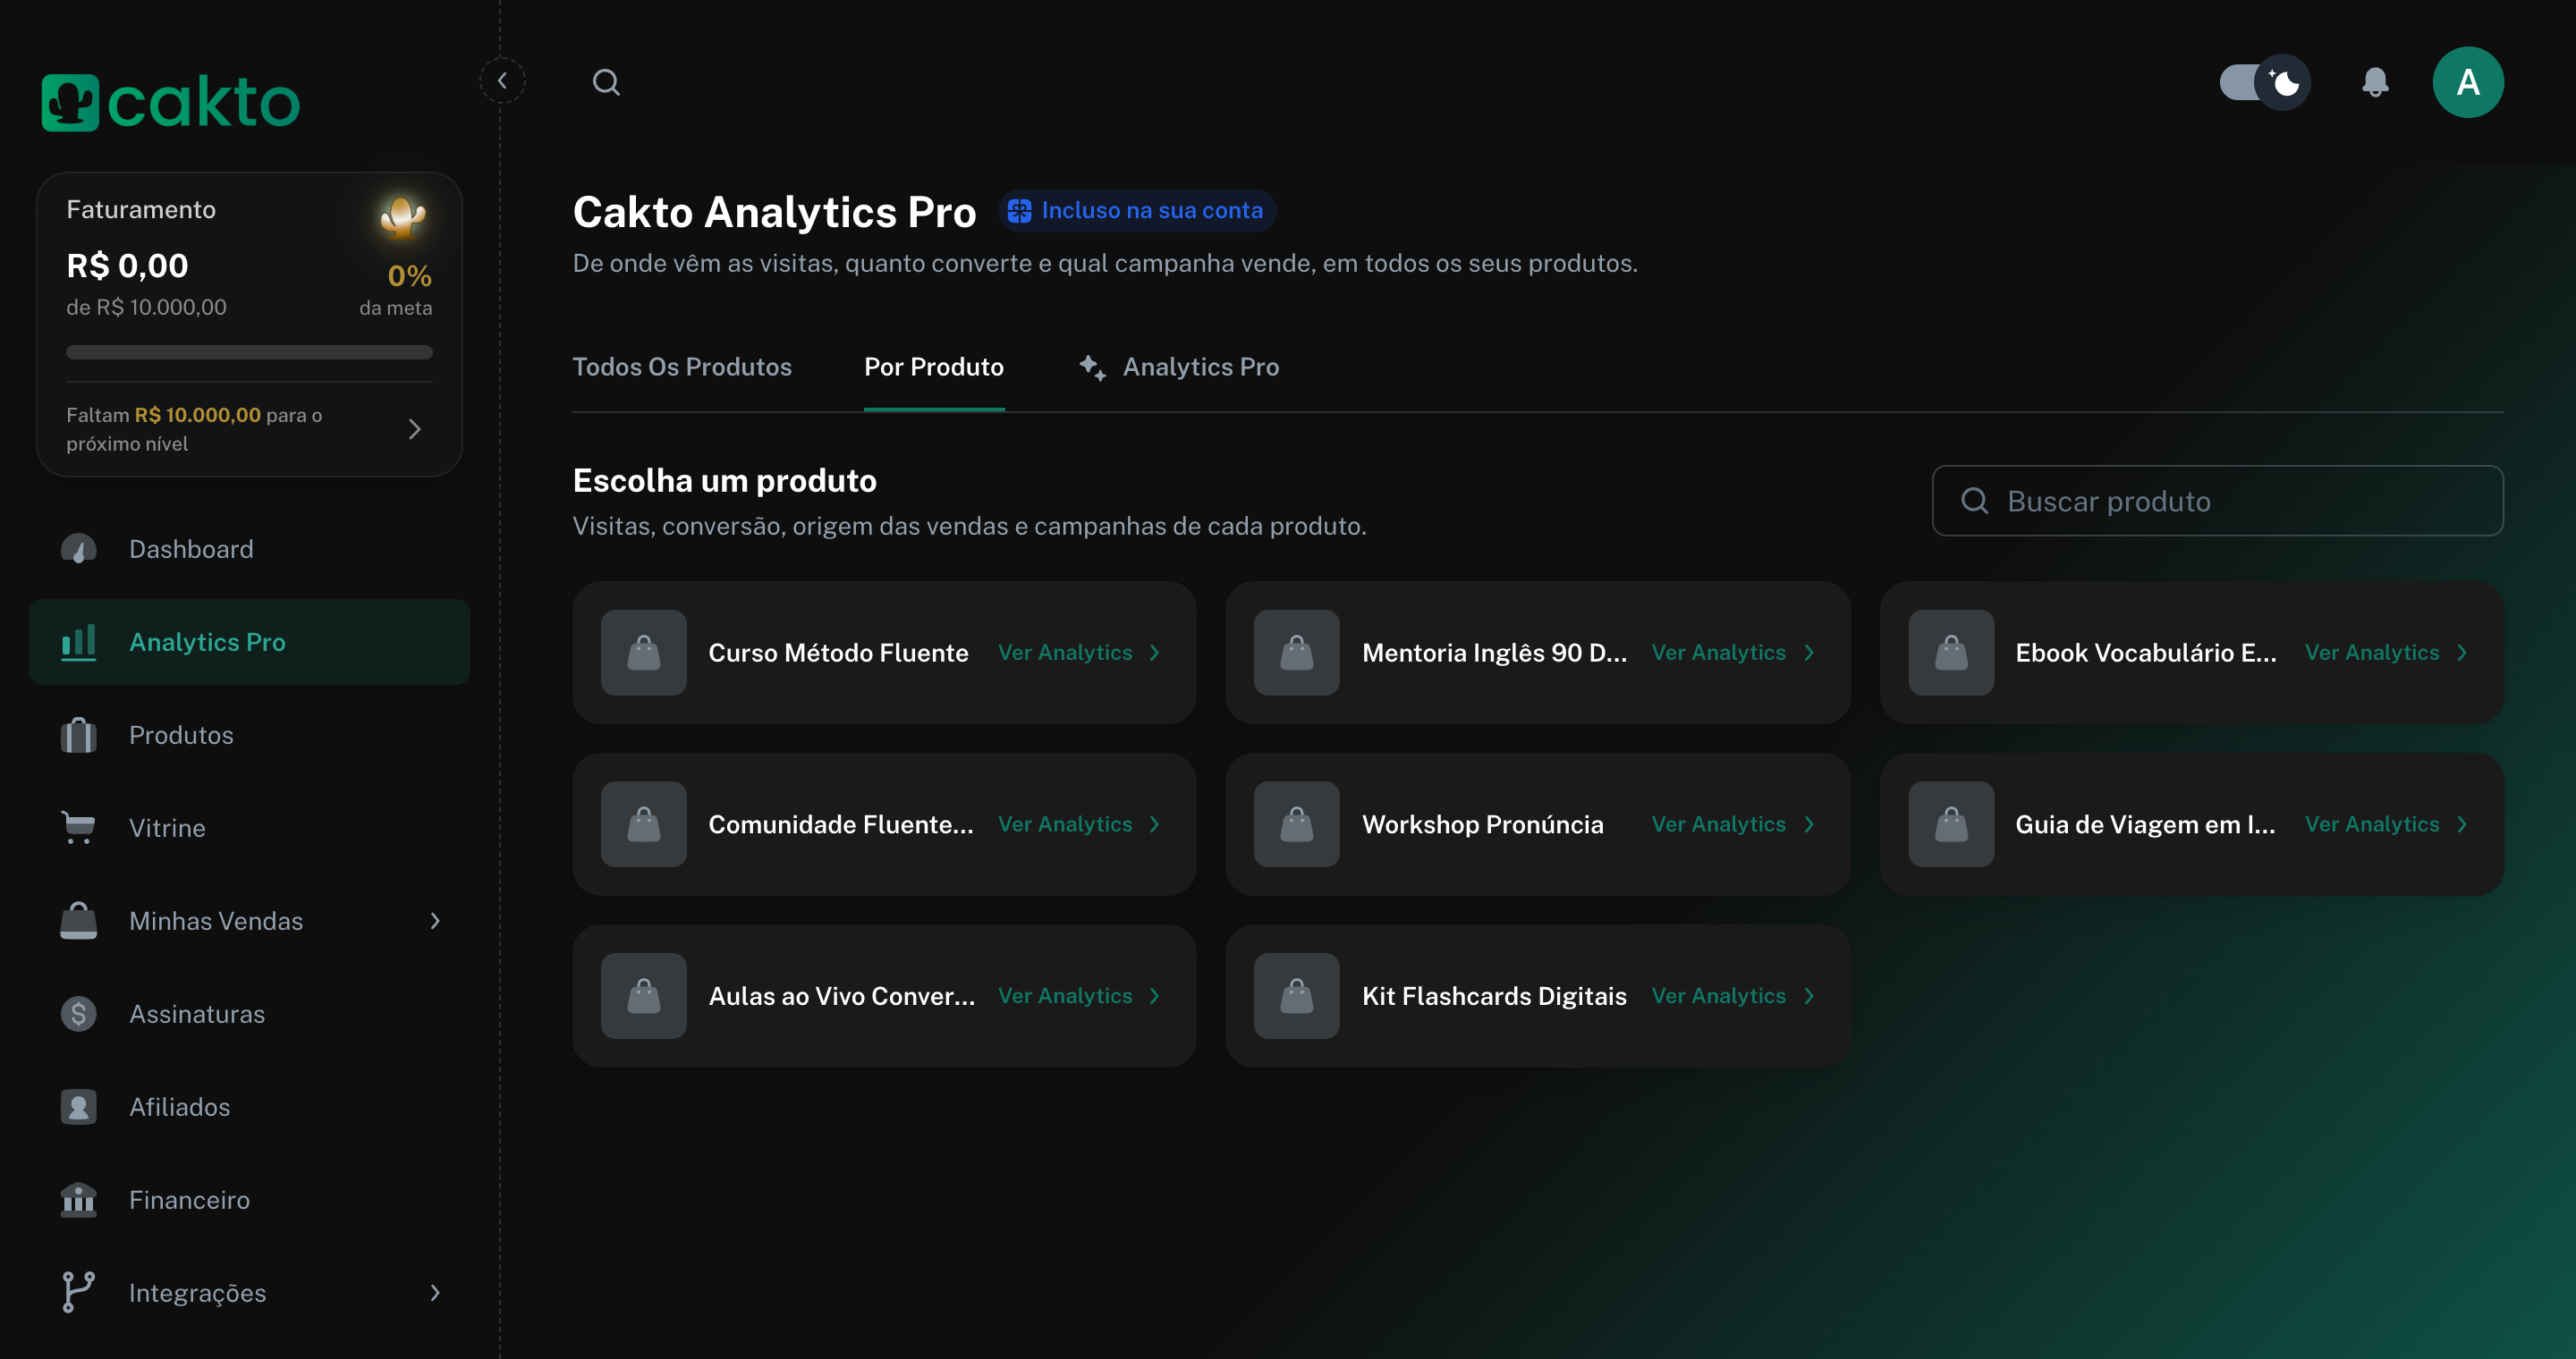The height and width of the screenshot is (1359, 2576).
Task: Click the Aulas ao Vivo product thumbnail
Action: pyautogui.click(x=643, y=996)
